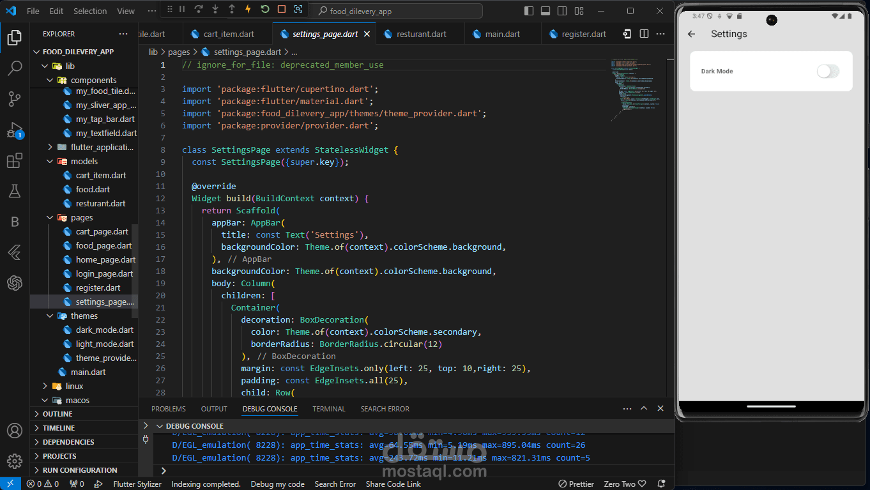
Task: Go back with arrow in emulator Settings
Action: [691, 34]
